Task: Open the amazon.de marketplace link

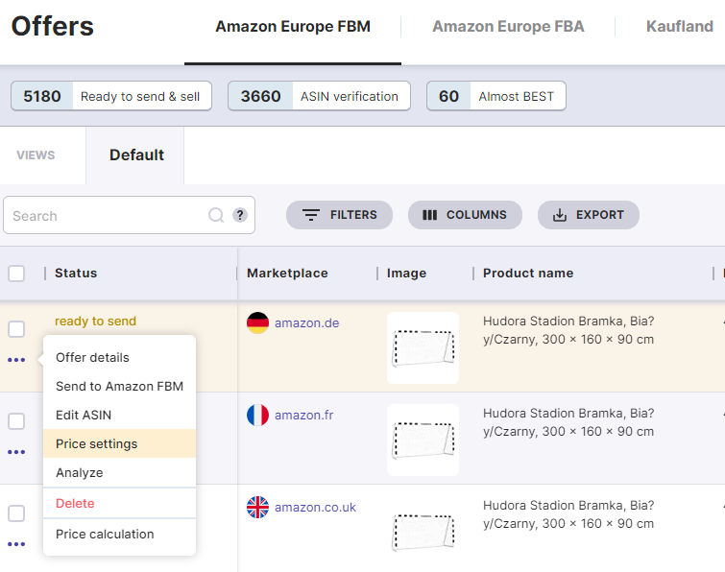Action: pos(306,322)
